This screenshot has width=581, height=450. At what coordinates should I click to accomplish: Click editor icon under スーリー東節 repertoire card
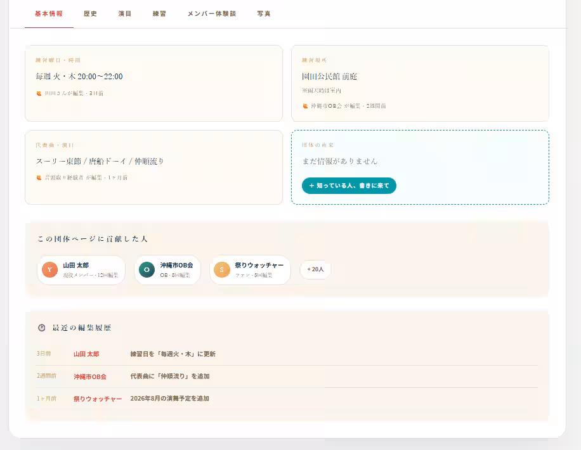pos(39,177)
